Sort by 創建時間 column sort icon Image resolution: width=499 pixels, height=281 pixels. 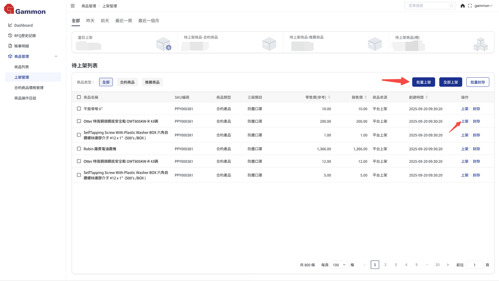pos(426,97)
